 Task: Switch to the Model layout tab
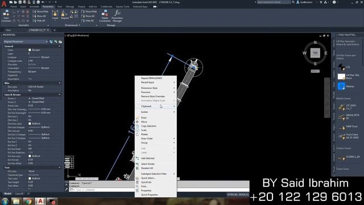coord(7,194)
